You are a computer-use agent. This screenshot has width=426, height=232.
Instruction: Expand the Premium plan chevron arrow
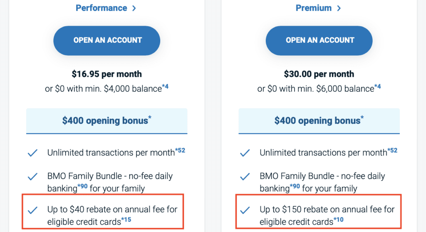pos(339,8)
